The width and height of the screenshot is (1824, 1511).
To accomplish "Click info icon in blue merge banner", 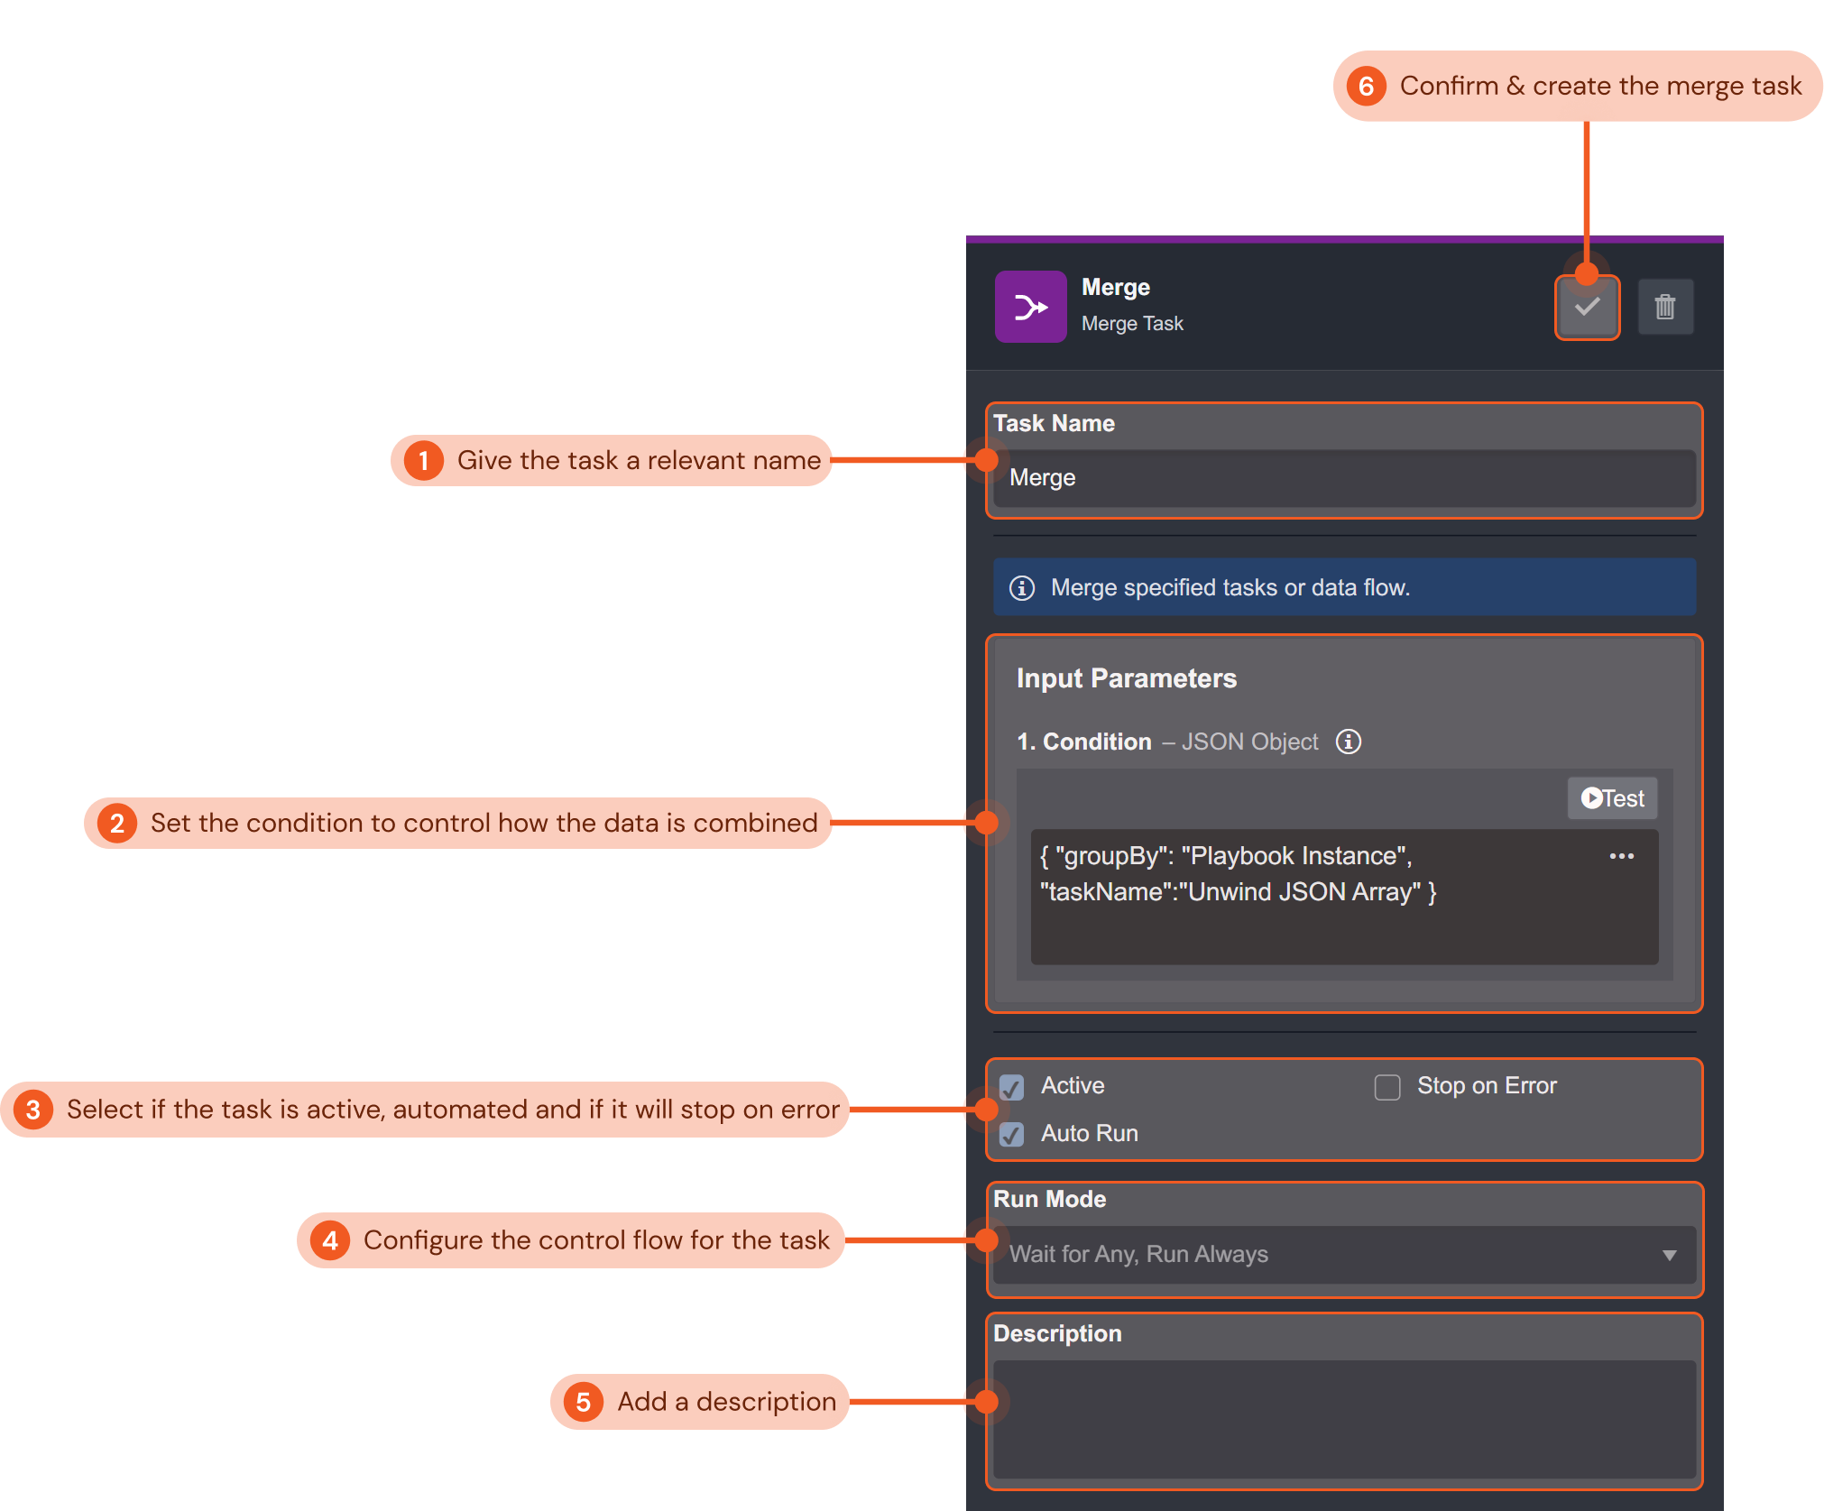I will coord(1021,588).
